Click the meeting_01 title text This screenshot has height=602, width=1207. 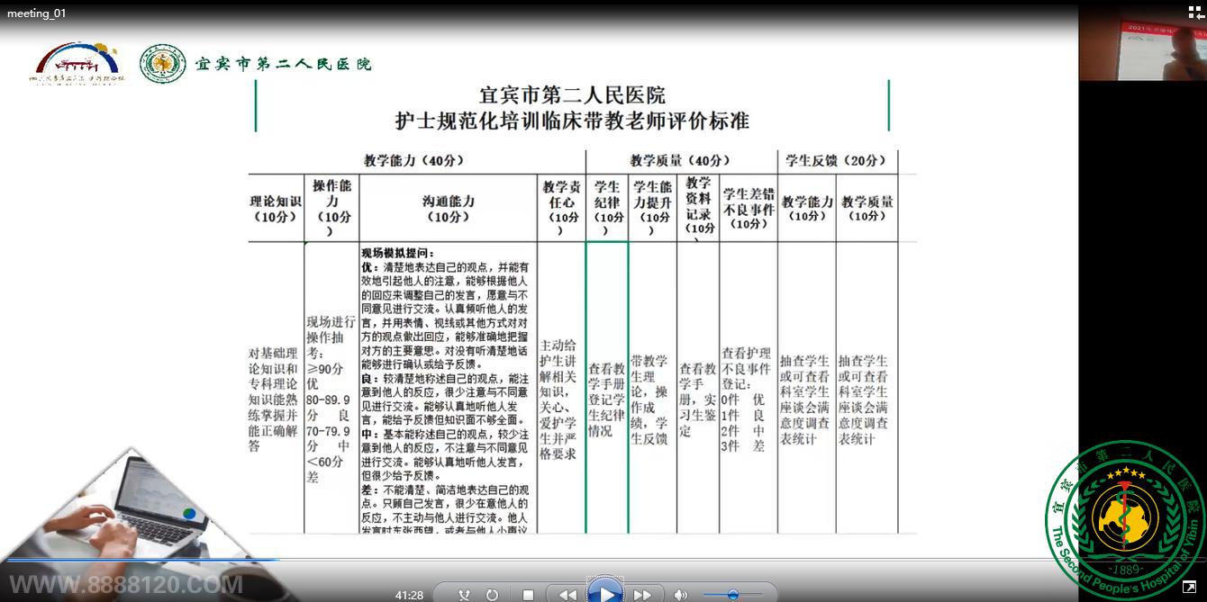pos(35,13)
